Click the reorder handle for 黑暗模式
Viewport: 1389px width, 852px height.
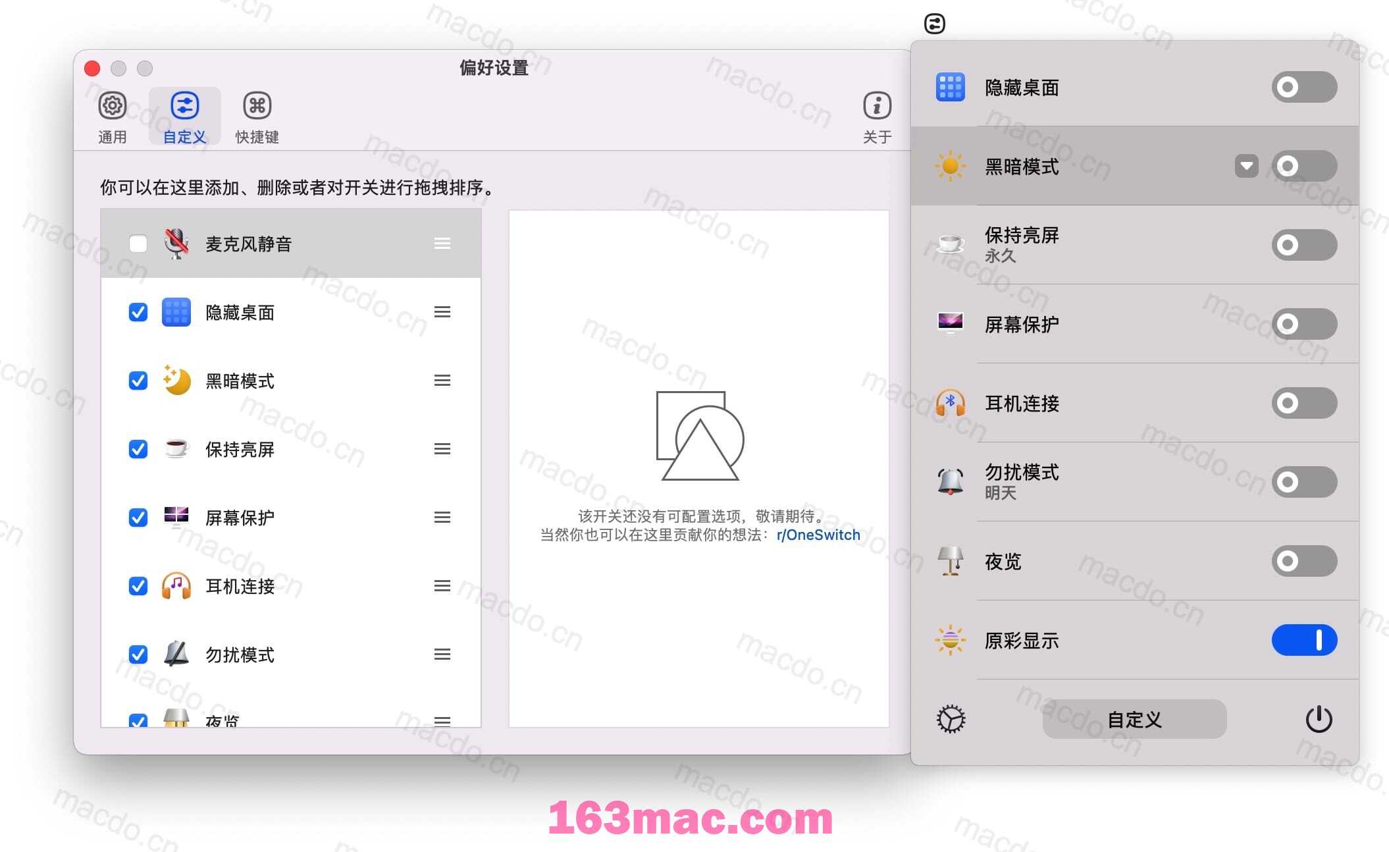442,381
